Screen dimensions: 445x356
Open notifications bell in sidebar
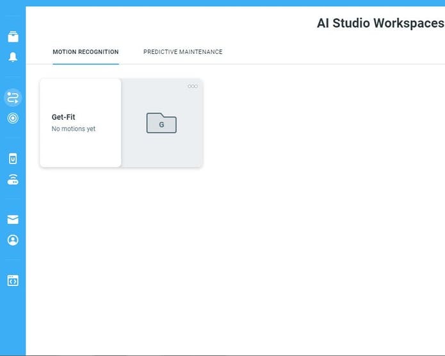point(13,57)
